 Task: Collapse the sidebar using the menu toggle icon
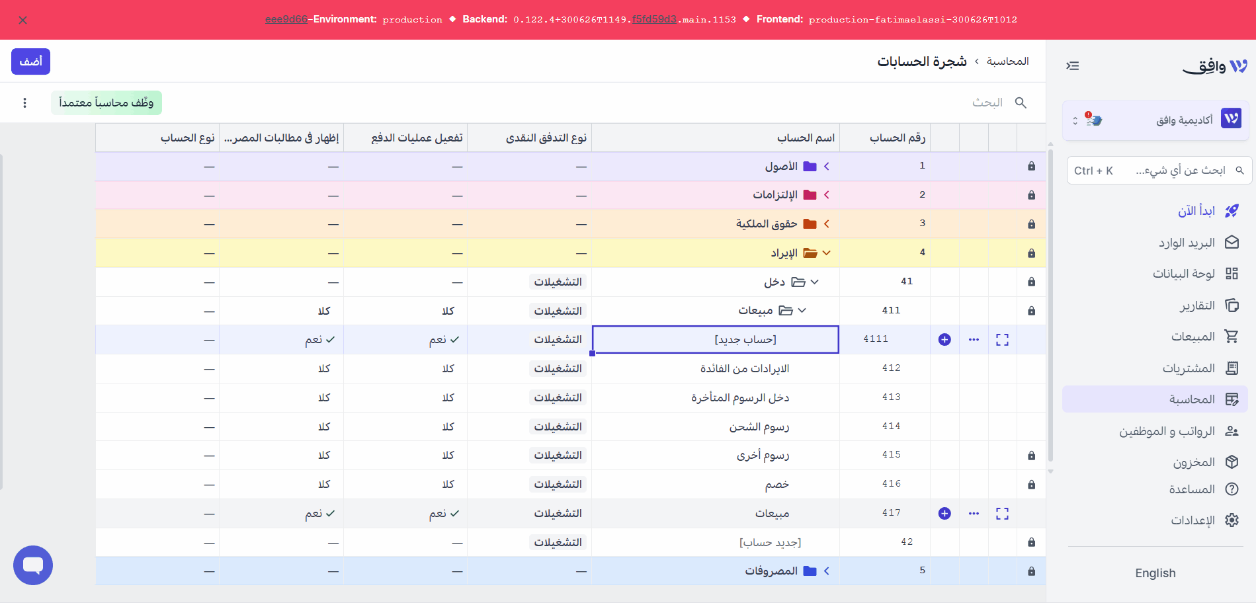1073,66
